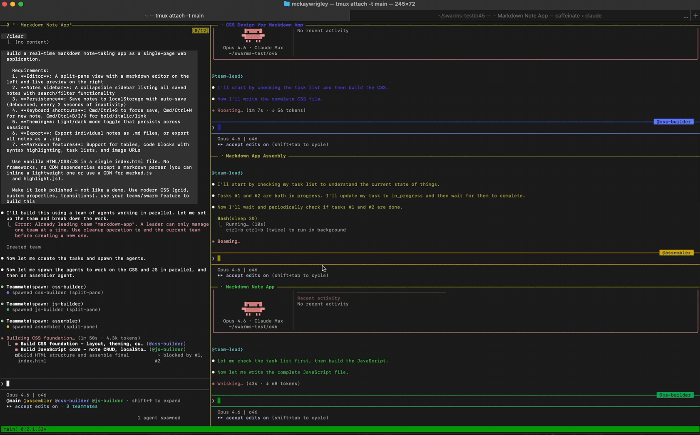Click the yellow @assembler pane label
The height and width of the screenshot is (435, 700).
676,253
